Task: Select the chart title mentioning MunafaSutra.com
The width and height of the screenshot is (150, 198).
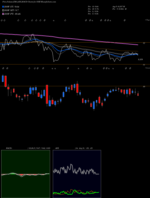Action: [x=29, y=2]
